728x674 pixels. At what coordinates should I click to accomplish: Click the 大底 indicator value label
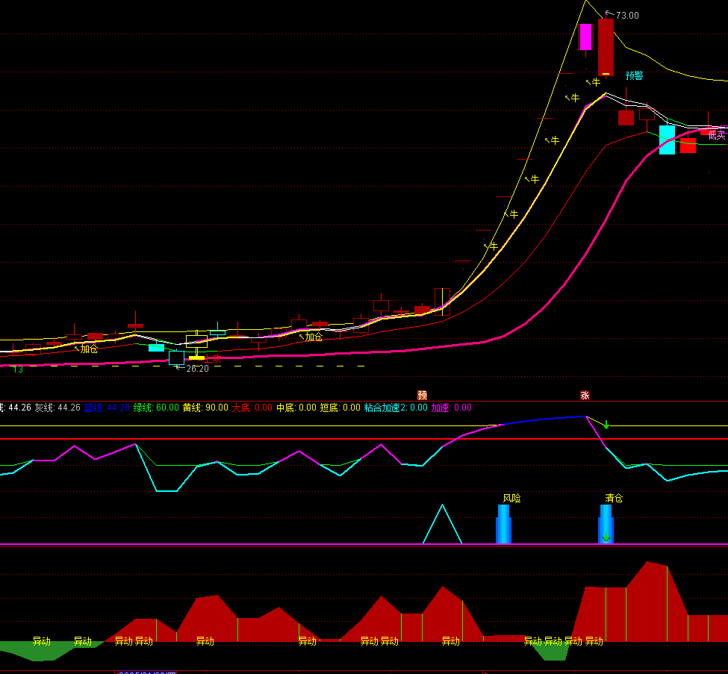pyautogui.click(x=252, y=408)
